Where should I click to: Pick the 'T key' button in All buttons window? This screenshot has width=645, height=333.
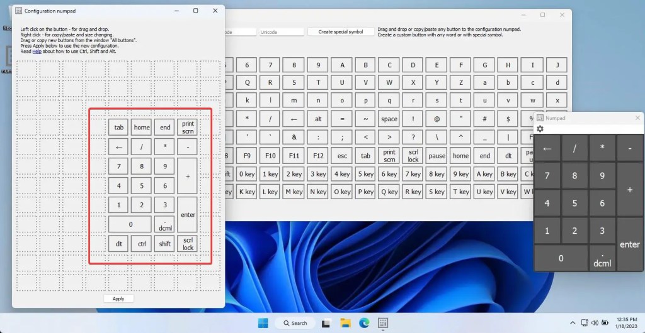pyautogui.click(x=460, y=192)
